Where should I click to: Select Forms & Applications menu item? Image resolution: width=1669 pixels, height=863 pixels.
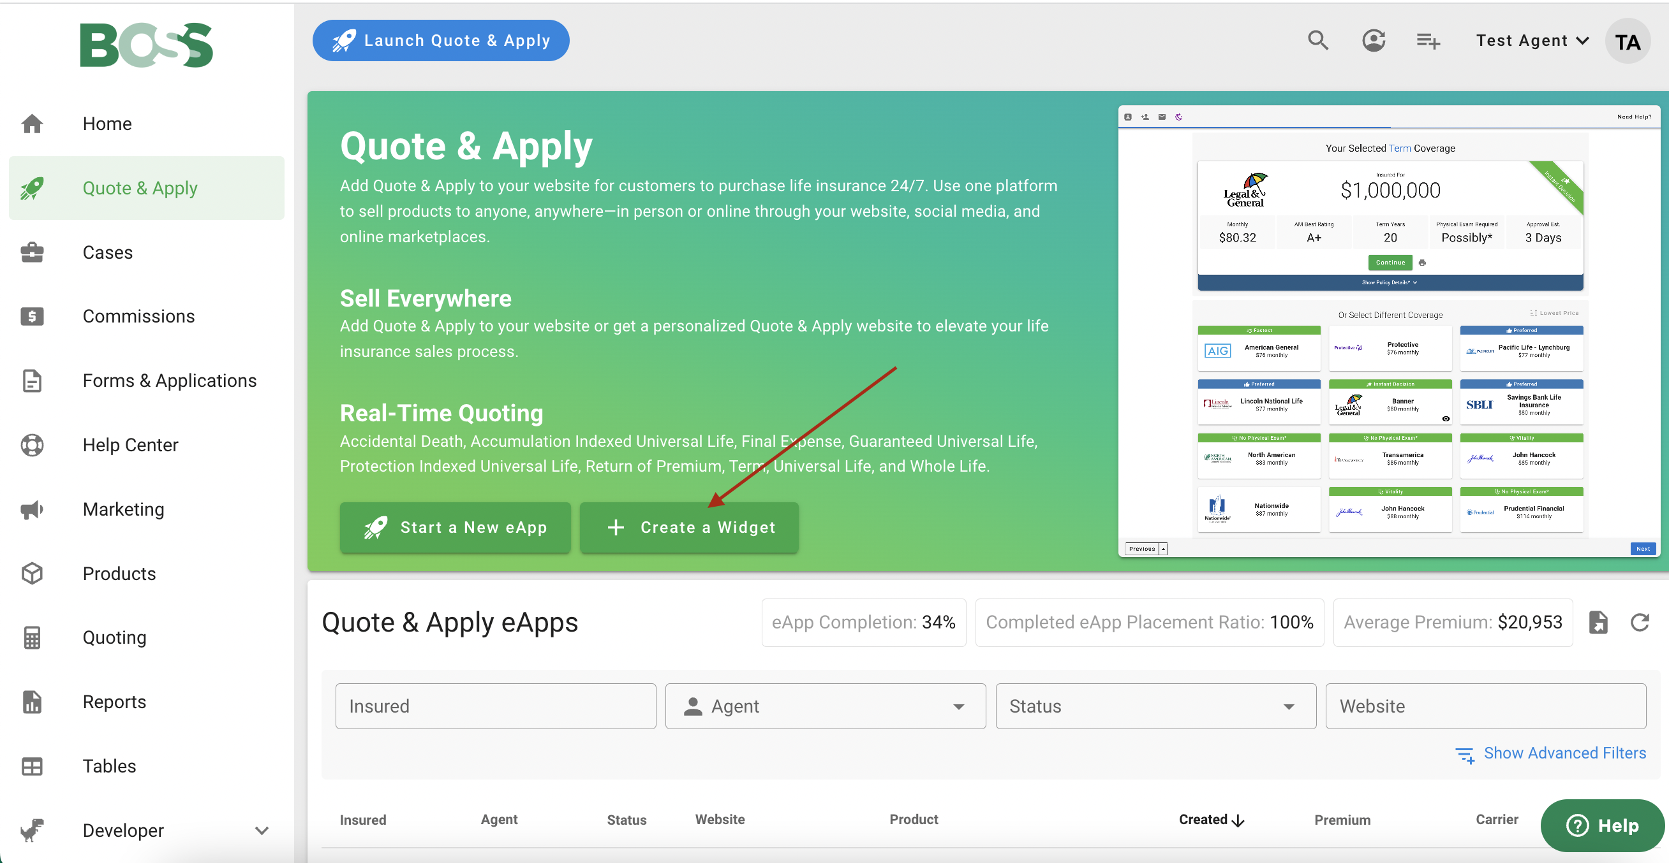(169, 381)
